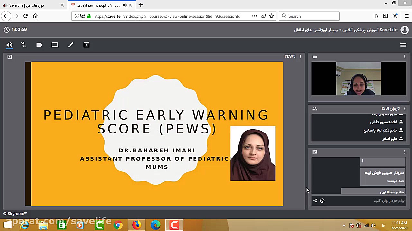This screenshot has width=412, height=231.
Task: Toggle the speaker sound icon
Action: 9,45
